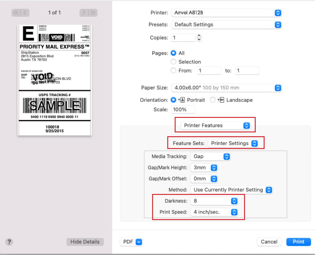Screen dimensions: 315x255
Task: Open the Paper Size dropdown
Action: tap(226, 88)
